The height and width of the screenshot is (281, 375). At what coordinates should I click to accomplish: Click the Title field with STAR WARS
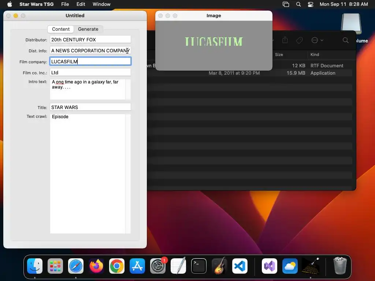(x=90, y=107)
